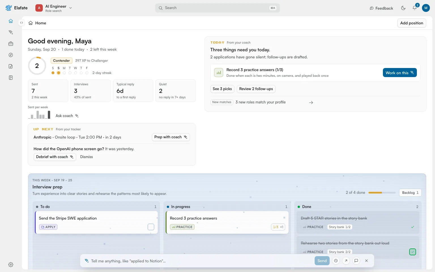The height and width of the screenshot is (272, 435).
Task: Focus the top Search field
Action: coord(217,8)
